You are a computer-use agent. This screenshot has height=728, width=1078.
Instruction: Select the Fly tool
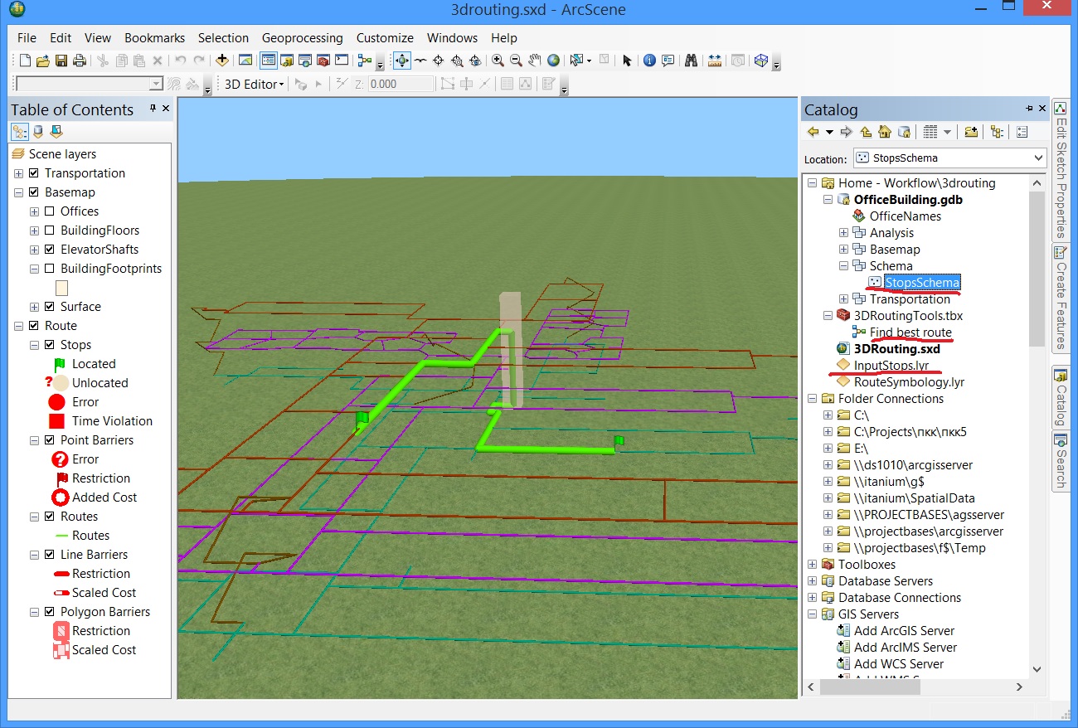click(x=420, y=61)
